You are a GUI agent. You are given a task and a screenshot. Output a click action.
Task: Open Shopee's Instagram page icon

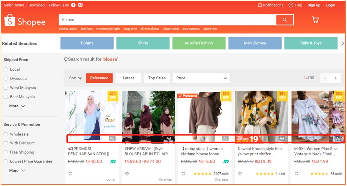tap(80, 5)
